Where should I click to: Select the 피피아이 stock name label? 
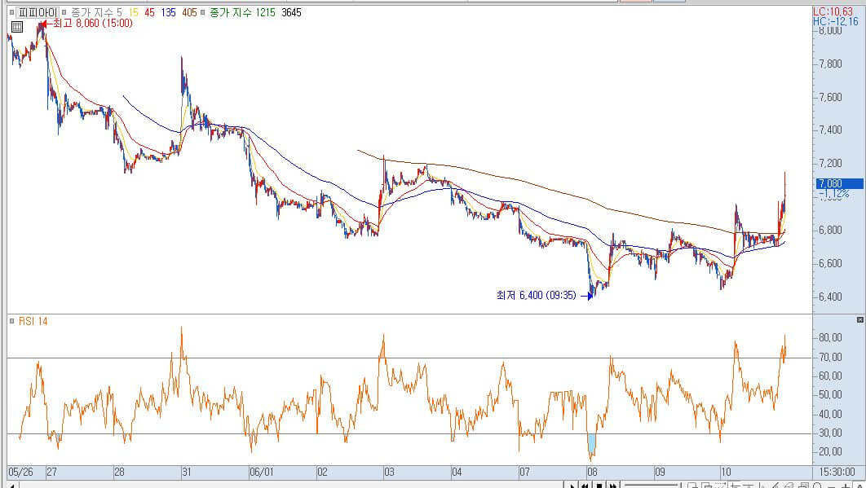(37, 12)
